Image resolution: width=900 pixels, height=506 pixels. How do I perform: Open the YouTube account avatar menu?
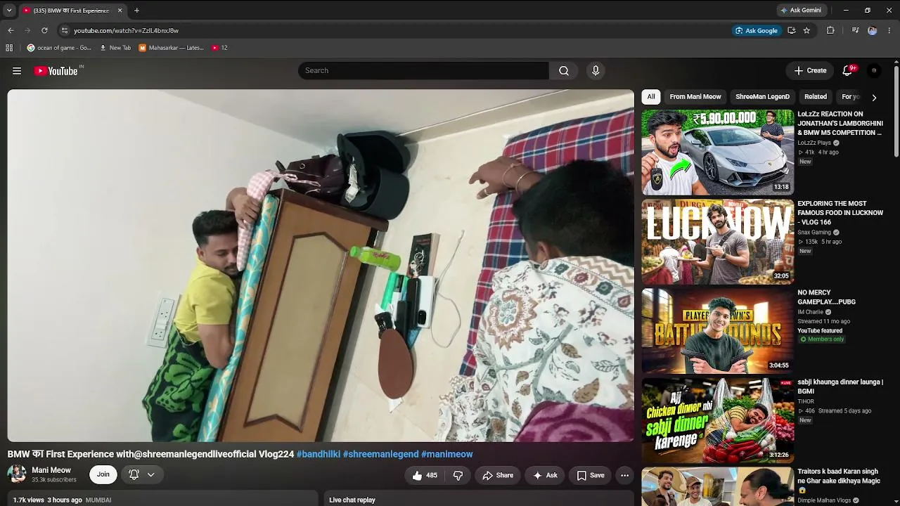point(874,71)
